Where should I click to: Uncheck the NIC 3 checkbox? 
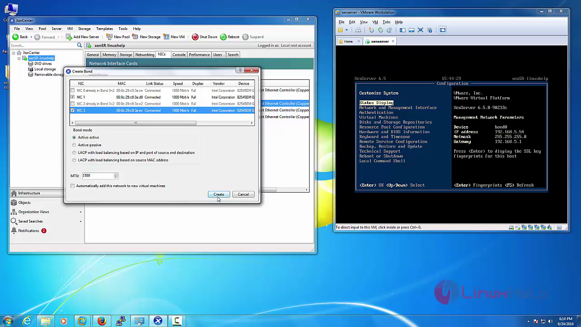[73, 110]
